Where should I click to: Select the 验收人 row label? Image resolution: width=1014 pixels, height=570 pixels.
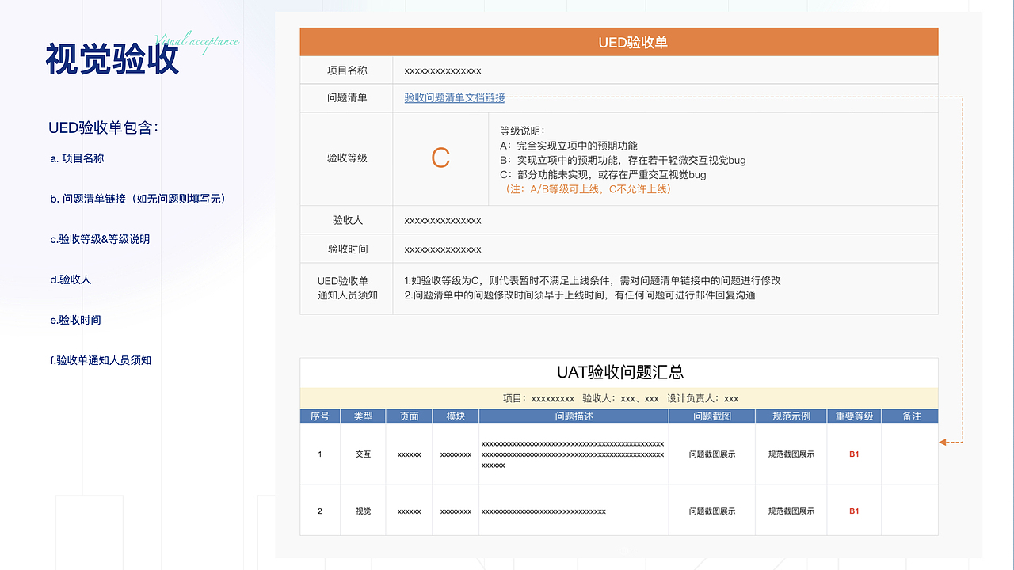point(346,220)
